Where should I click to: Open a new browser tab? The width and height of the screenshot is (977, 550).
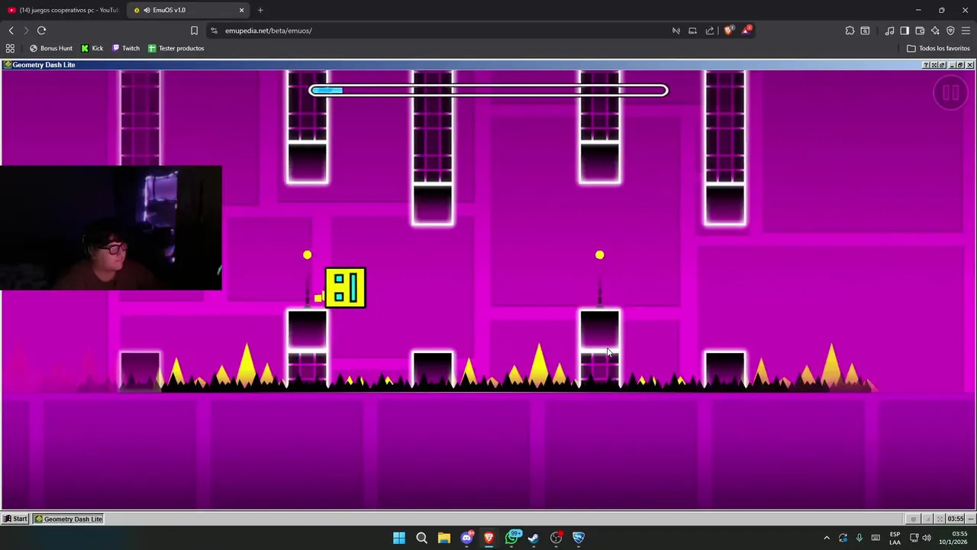(260, 10)
